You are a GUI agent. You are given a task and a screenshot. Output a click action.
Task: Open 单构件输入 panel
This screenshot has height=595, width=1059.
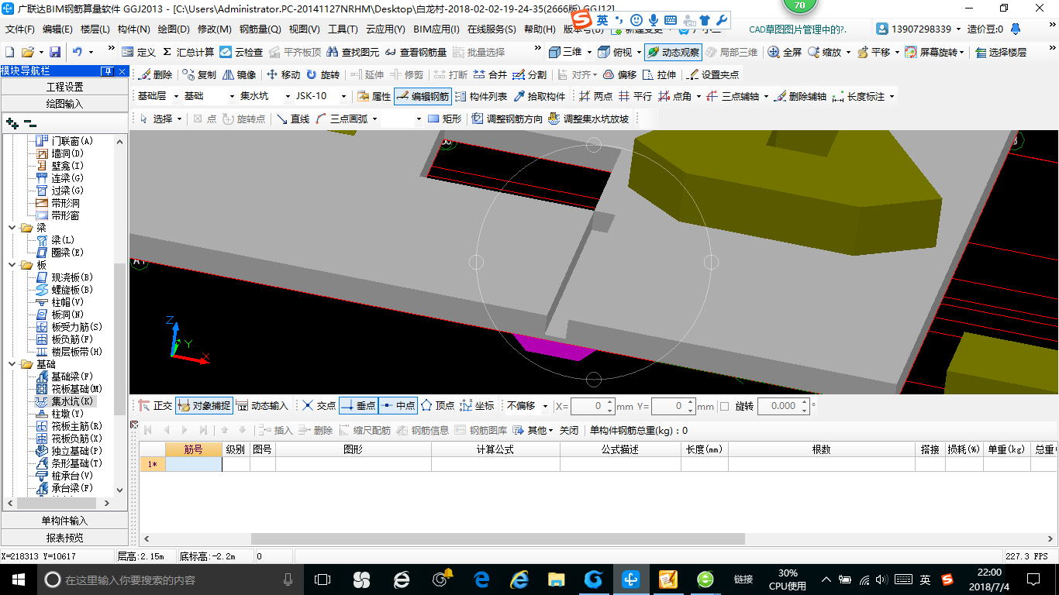(64, 521)
